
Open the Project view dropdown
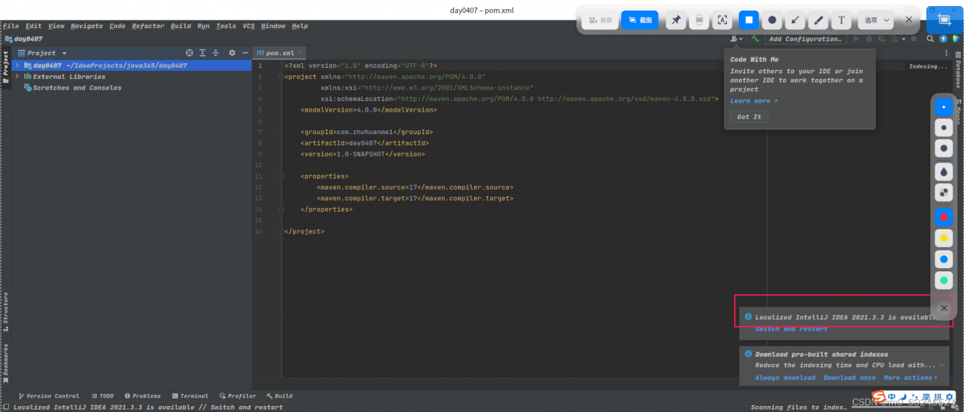pos(64,53)
